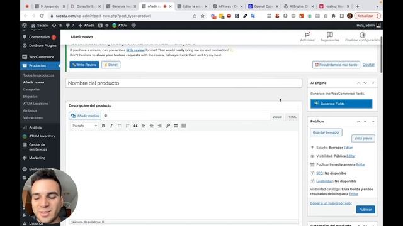Bookmark this page with star icon
The image size is (403, 226).
[203, 16]
